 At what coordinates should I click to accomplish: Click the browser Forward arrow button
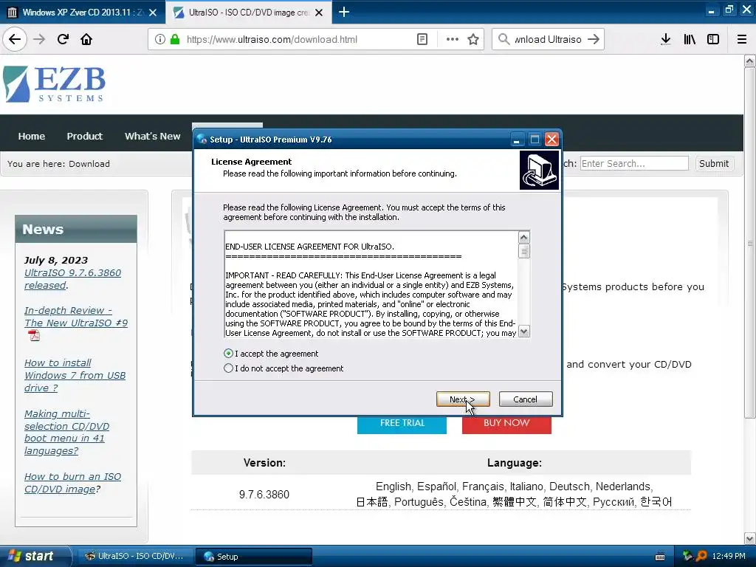pos(39,39)
